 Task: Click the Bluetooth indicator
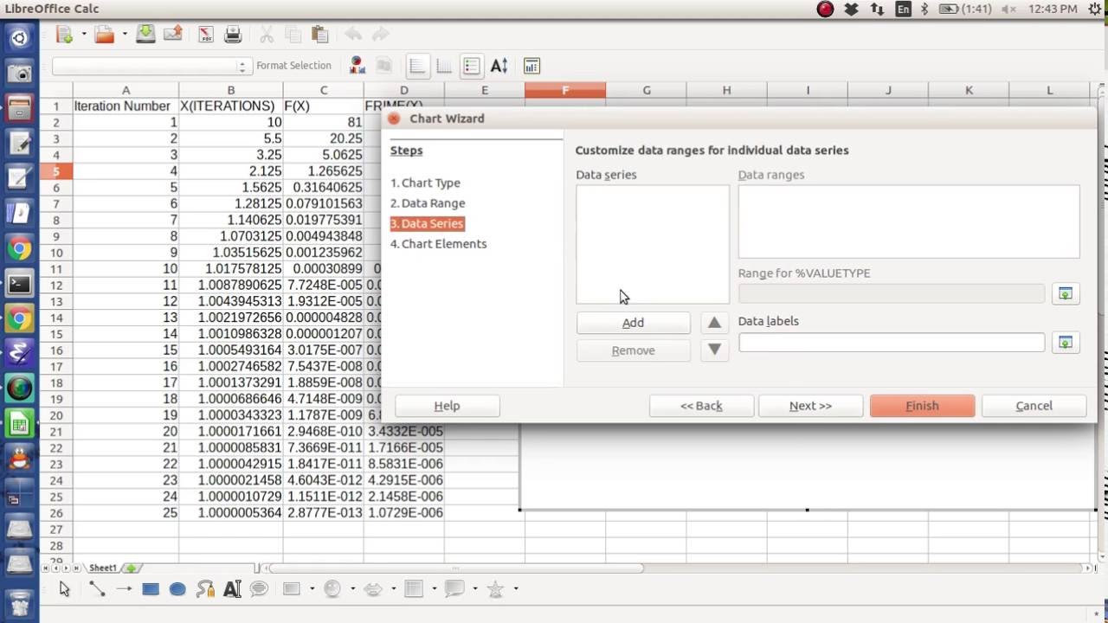pos(924,9)
